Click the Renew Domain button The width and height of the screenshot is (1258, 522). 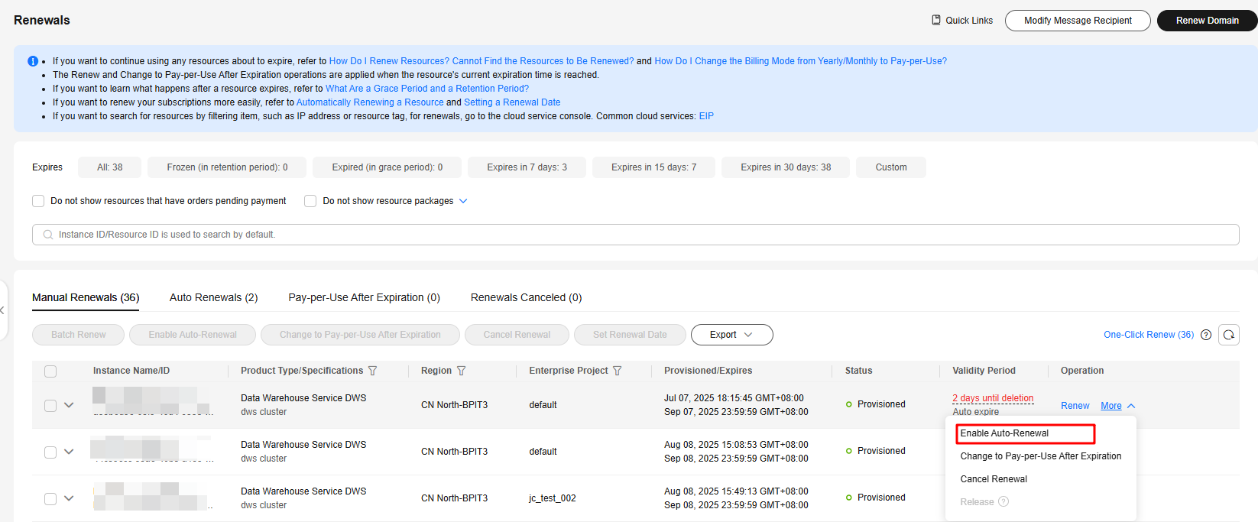click(1208, 21)
